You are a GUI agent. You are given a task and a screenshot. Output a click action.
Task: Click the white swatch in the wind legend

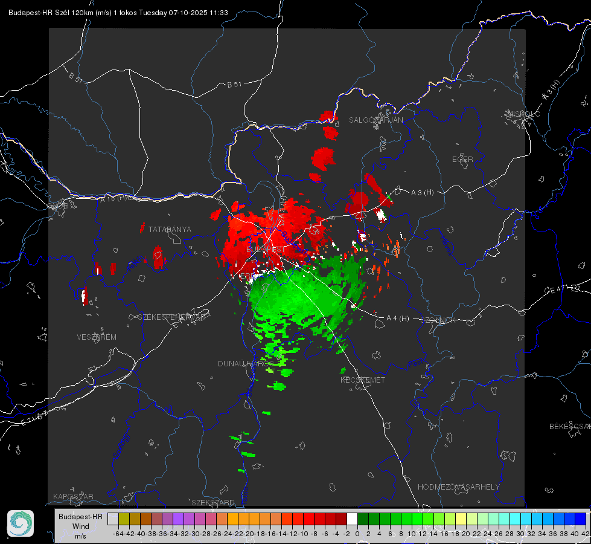click(x=352, y=519)
